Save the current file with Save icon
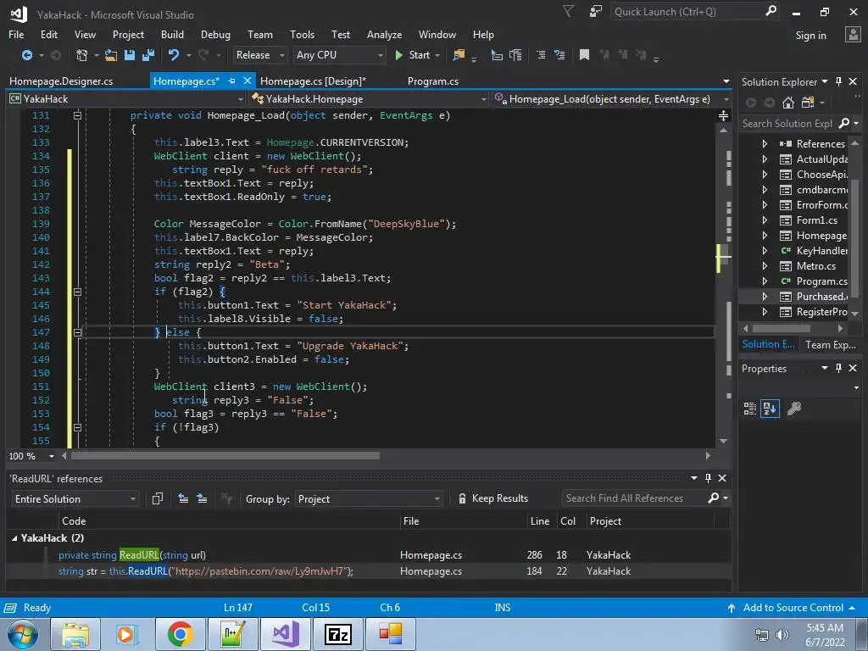Viewport: 868px width, 651px height. [x=130, y=55]
